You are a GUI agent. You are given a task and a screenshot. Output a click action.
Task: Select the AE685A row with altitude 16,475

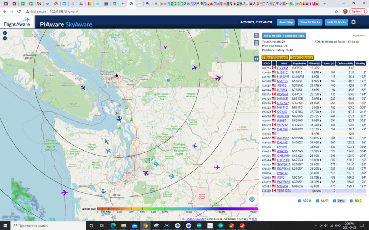pos(314,134)
